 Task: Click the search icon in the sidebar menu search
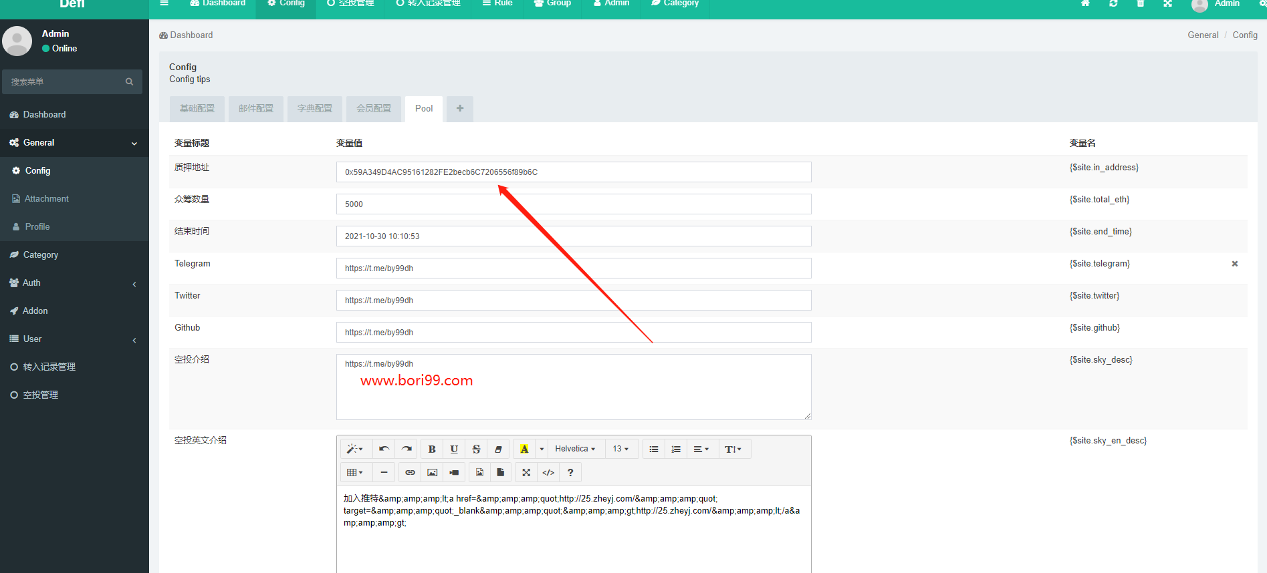[129, 81]
